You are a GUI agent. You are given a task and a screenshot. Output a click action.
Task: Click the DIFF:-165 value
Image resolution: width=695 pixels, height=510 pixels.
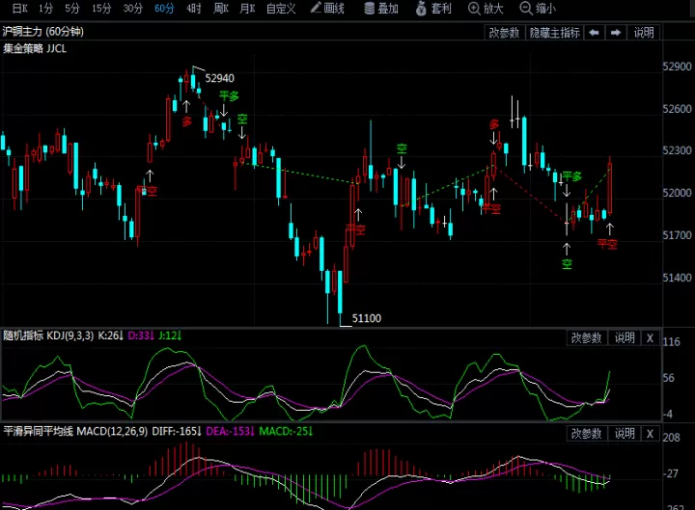click(177, 431)
